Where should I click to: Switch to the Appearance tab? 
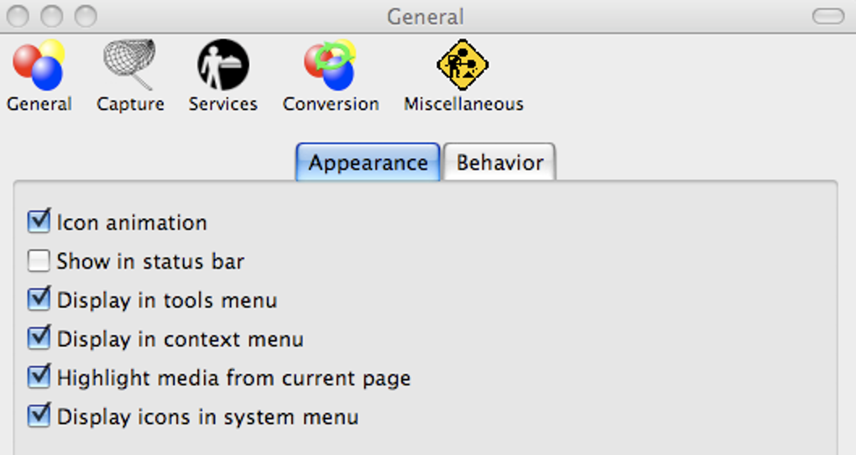click(368, 162)
